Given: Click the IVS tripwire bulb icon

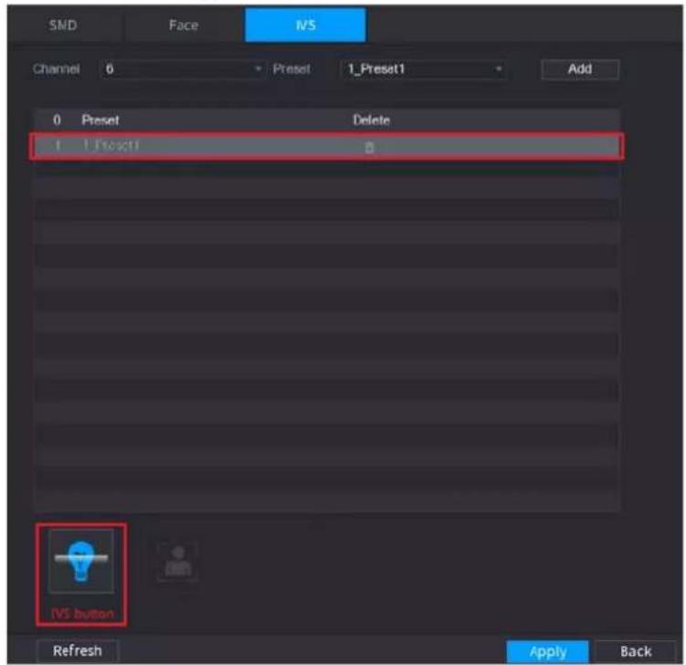Looking at the screenshot, I should point(81,561).
